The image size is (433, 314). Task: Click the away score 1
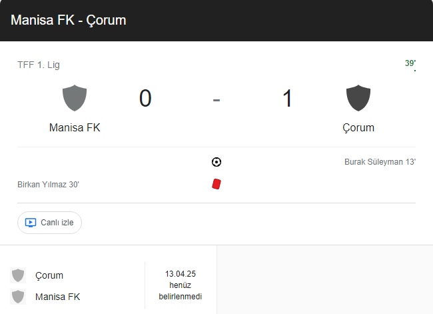(x=287, y=99)
